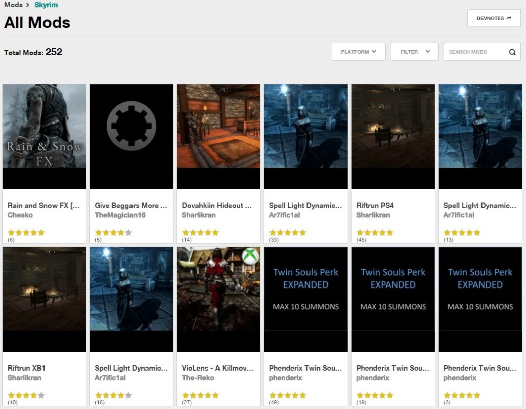
Task: Click author name Chesko
Action: pos(20,215)
